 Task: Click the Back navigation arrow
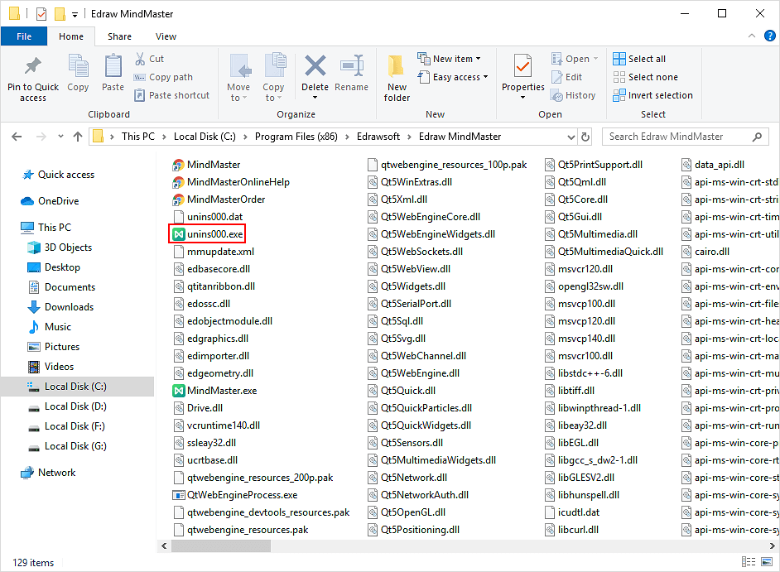pyautogui.click(x=17, y=137)
